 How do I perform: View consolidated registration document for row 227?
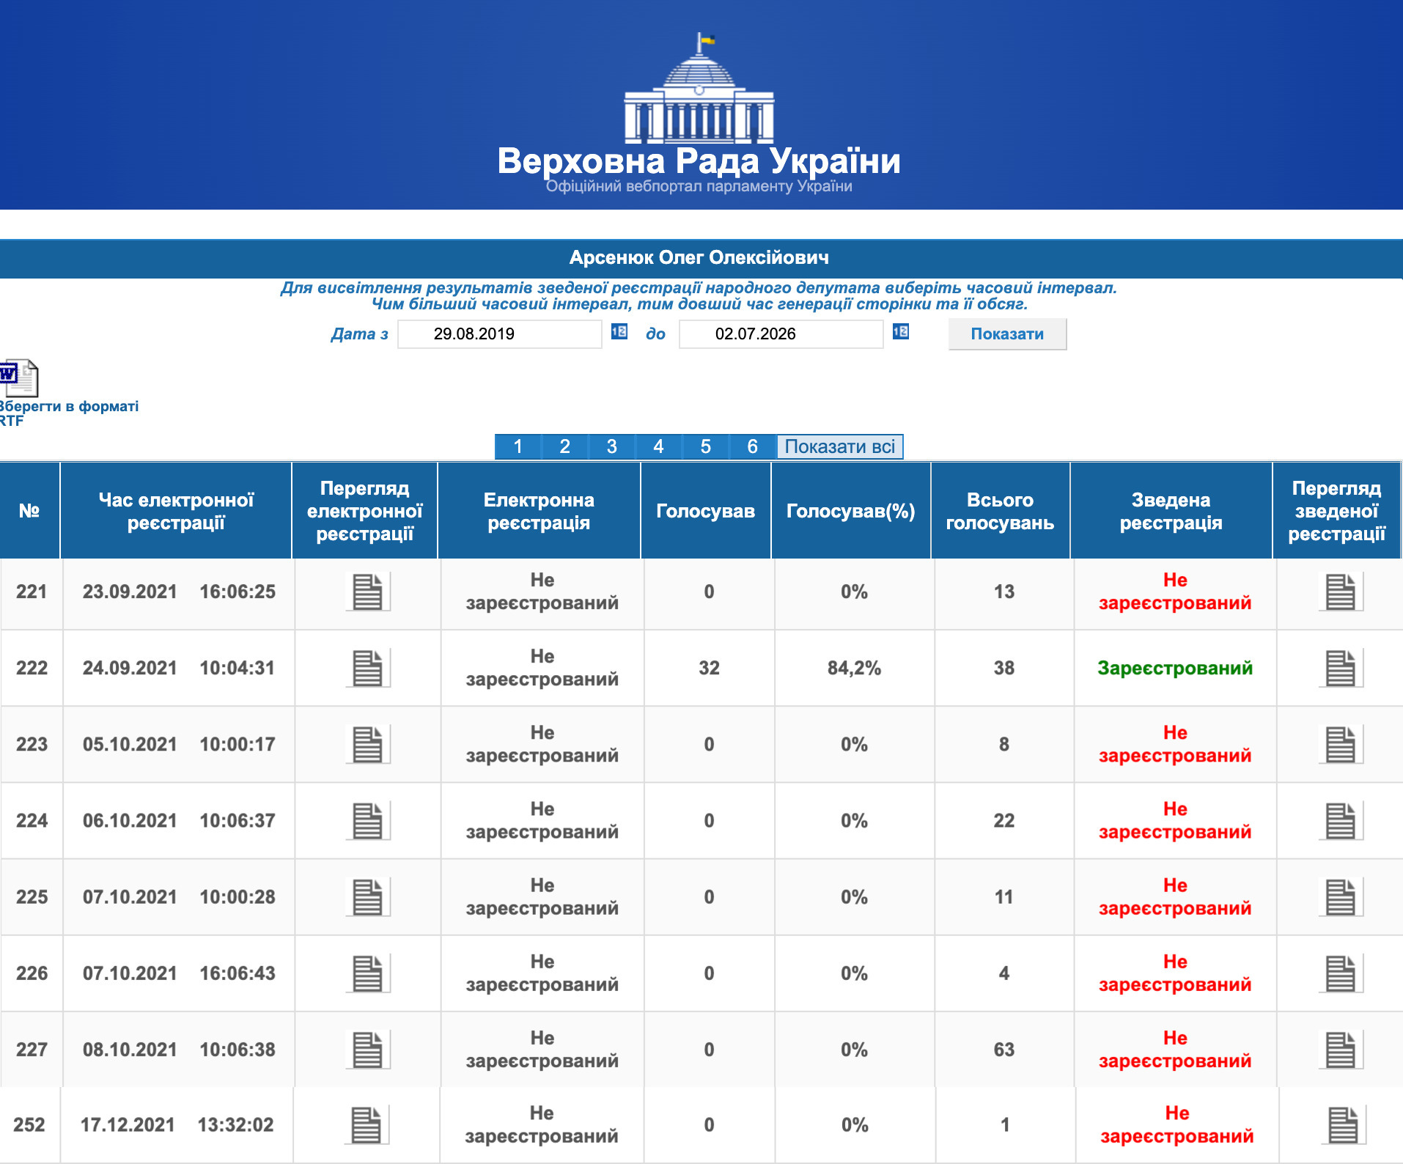click(1341, 1049)
